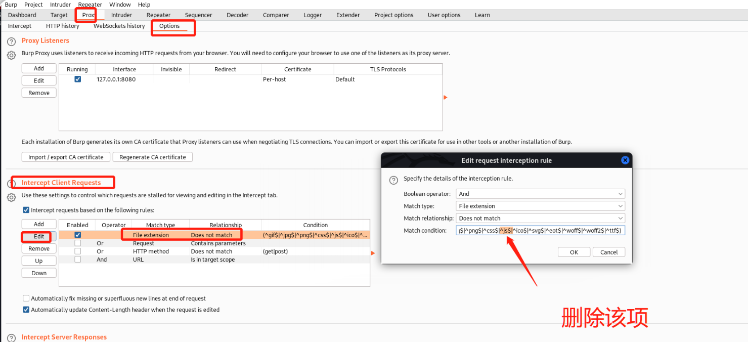Viewport: 748px width, 342px height.
Task: Open the Match type dropdown
Action: click(540, 206)
